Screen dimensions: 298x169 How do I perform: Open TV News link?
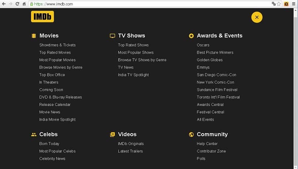point(126,67)
